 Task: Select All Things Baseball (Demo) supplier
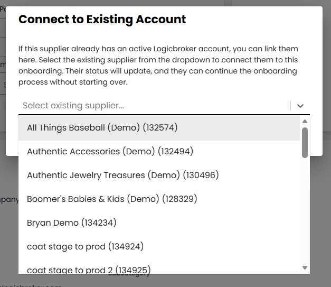tap(102, 127)
